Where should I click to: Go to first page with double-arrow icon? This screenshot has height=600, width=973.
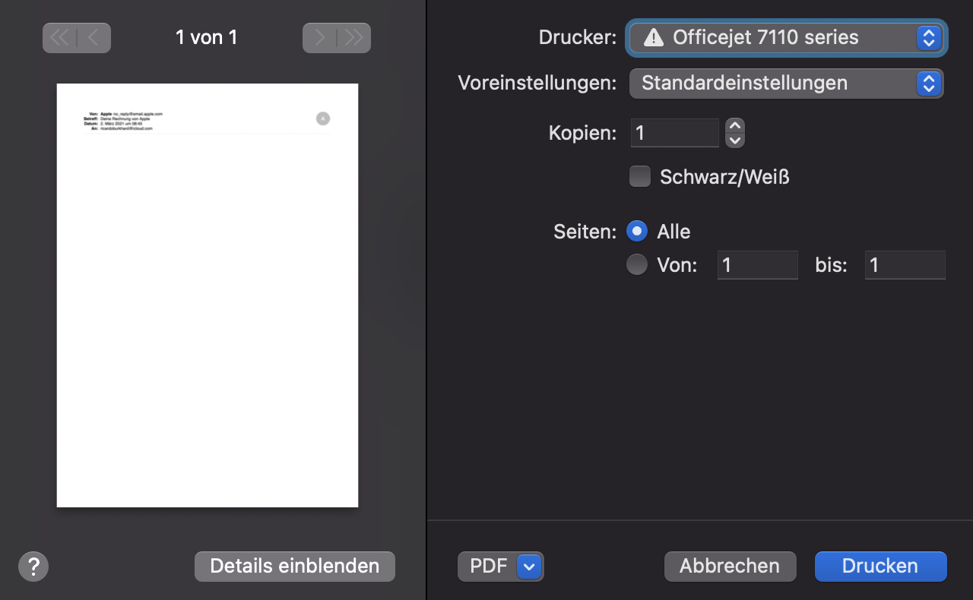point(59,38)
